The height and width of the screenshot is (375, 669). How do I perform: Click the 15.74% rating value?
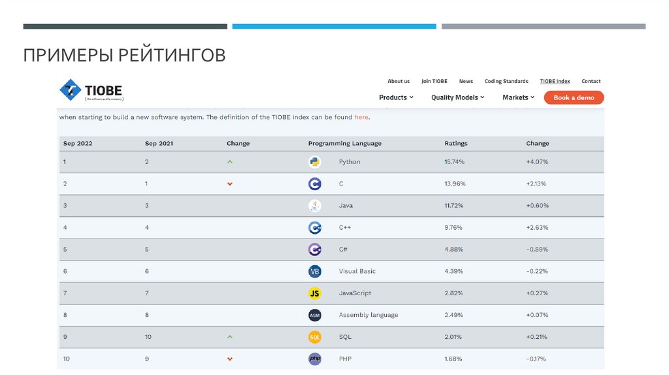(x=455, y=162)
